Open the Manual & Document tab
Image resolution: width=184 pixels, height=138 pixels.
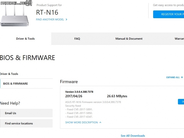129,39
